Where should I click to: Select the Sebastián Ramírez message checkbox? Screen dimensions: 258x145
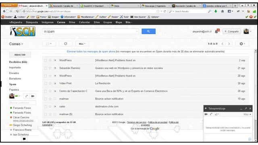point(46,68)
